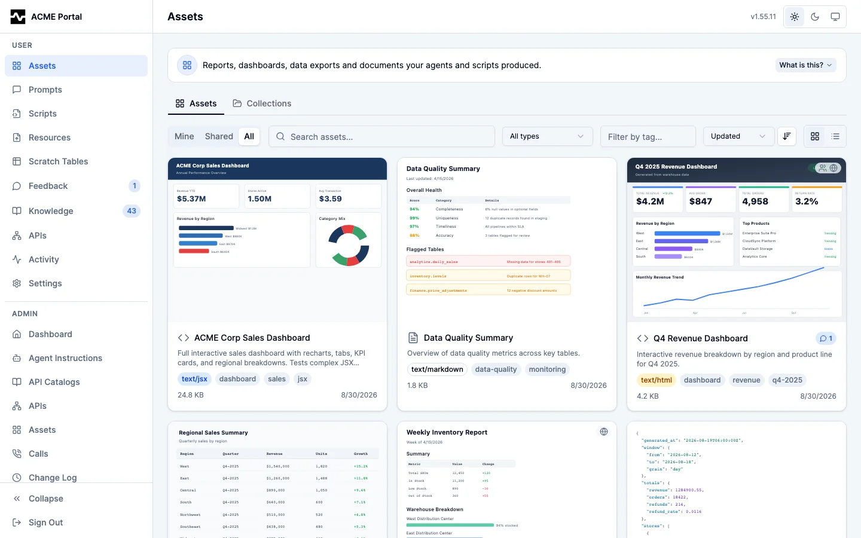The image size is (861, 538).
Task: Click the text/jsx type tag
Action: coord(194,379)
